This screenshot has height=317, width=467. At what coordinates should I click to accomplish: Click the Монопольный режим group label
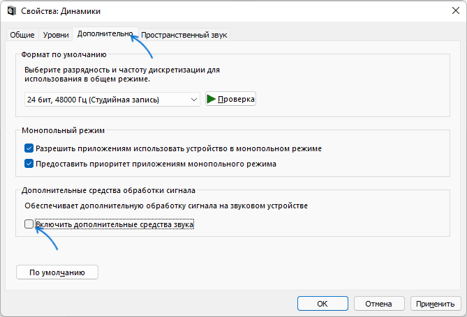[x=63, y=130]
